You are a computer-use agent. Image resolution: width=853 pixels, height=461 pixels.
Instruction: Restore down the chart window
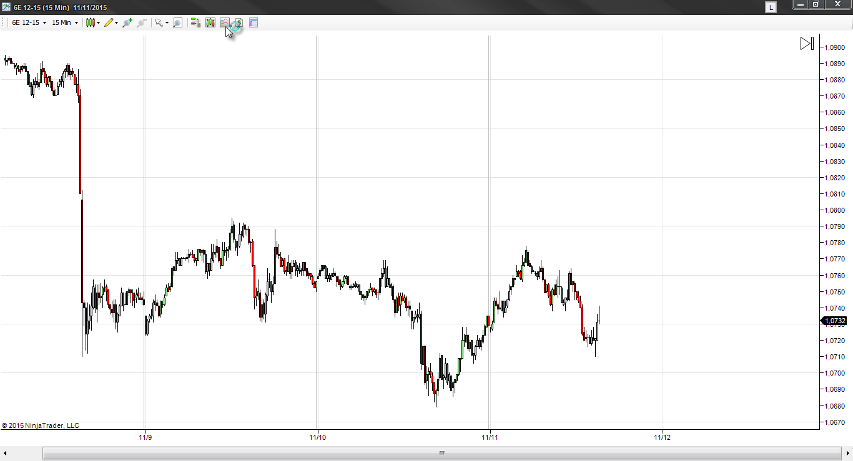[816, 4]
